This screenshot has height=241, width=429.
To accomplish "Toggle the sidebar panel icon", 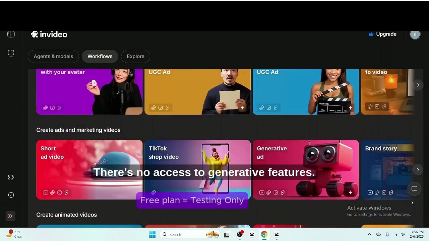I will [x=11, y=34].
